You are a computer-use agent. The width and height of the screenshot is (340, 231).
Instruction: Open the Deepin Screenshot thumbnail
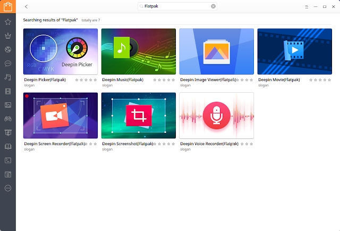tap(139, 115)
